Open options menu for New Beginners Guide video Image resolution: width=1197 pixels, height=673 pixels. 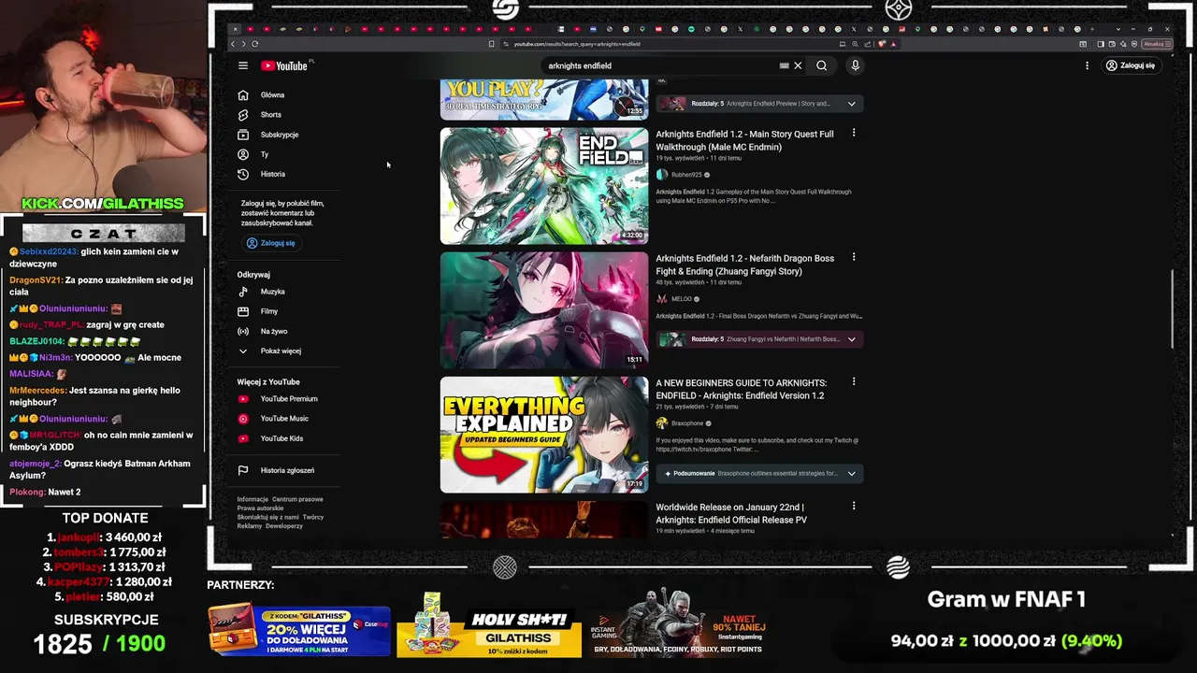[x=853, y=381]
